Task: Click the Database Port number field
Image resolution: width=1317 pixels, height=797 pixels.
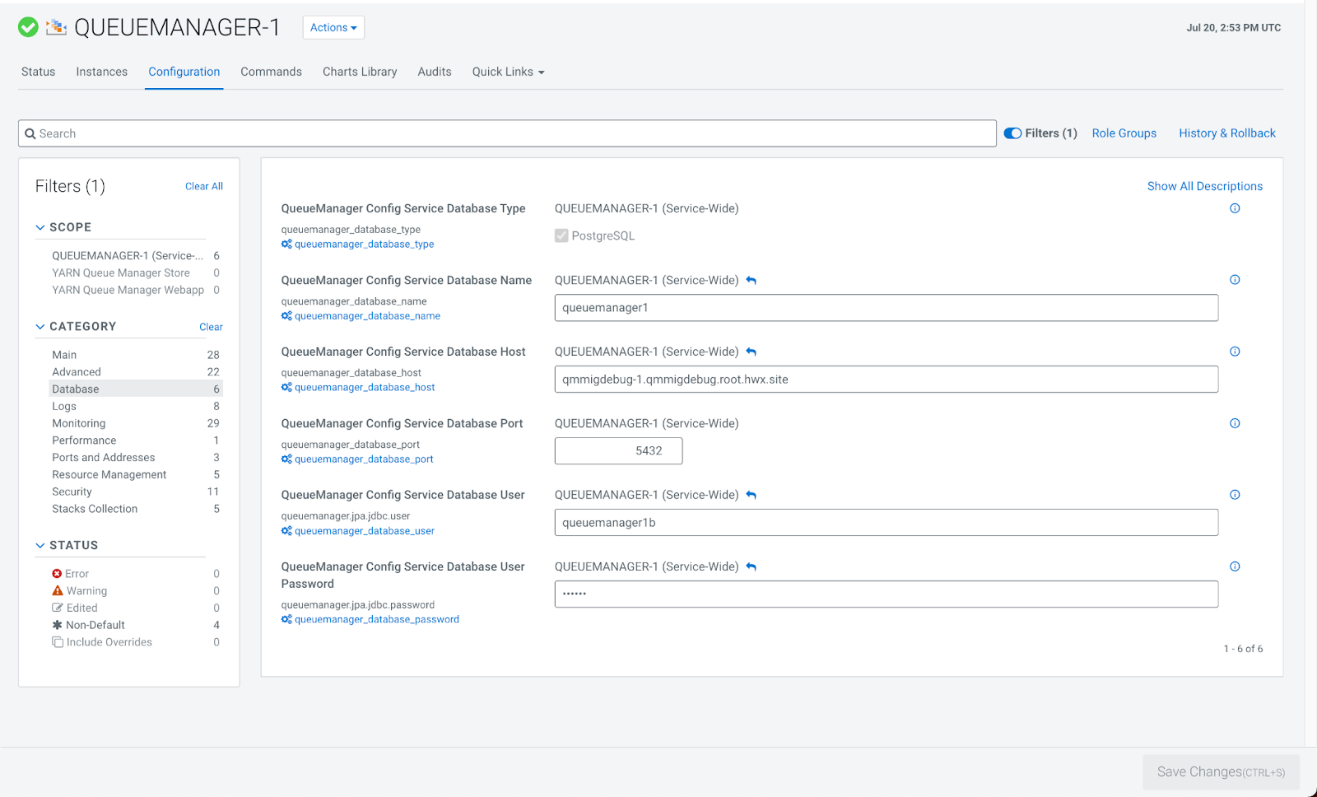Action: (618, 451)
